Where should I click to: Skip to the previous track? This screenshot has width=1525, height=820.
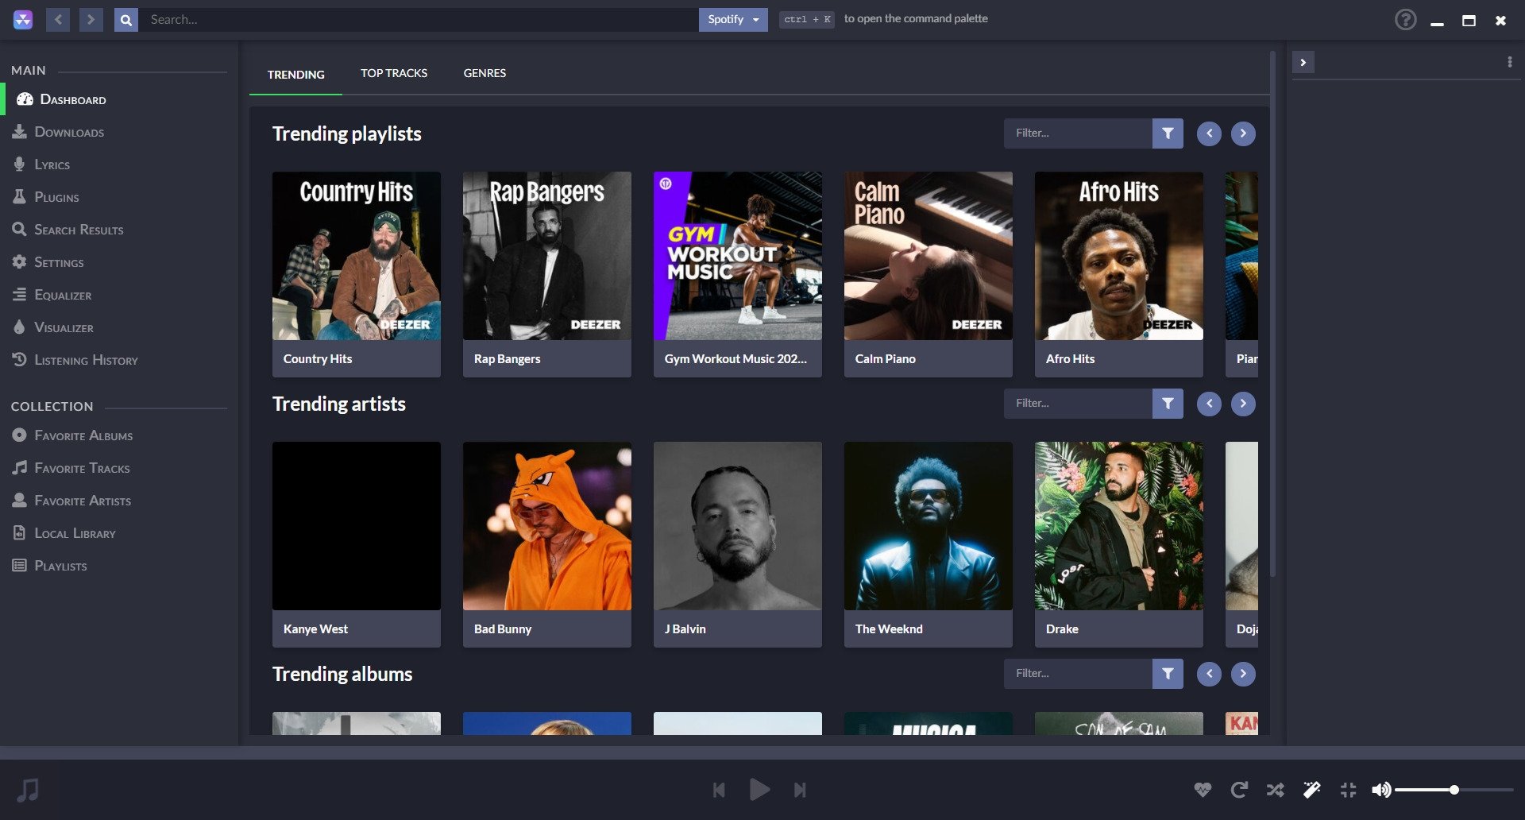[x=719, y=790]
